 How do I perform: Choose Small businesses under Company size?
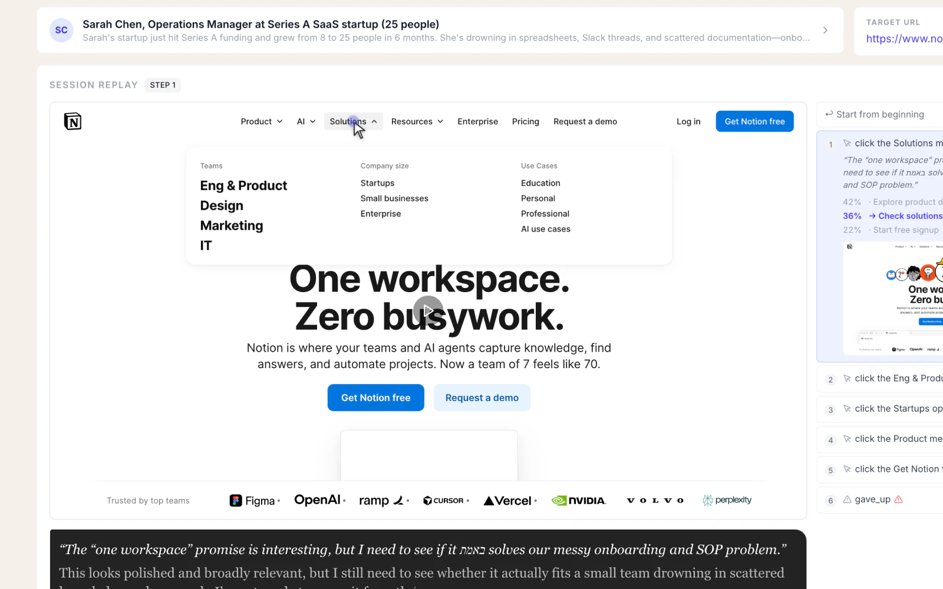(x=394, y=198)
